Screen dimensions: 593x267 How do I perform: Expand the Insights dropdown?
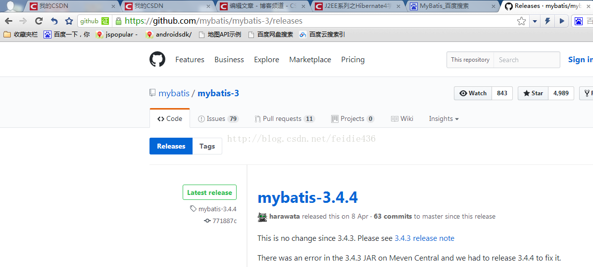point(444,119)
